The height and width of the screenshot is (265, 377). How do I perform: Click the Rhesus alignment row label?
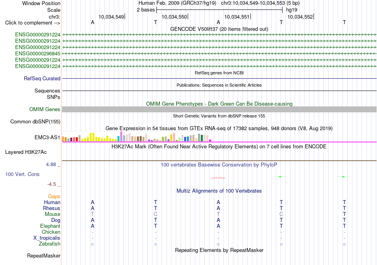pyautogui.click(x=52, y=208)
